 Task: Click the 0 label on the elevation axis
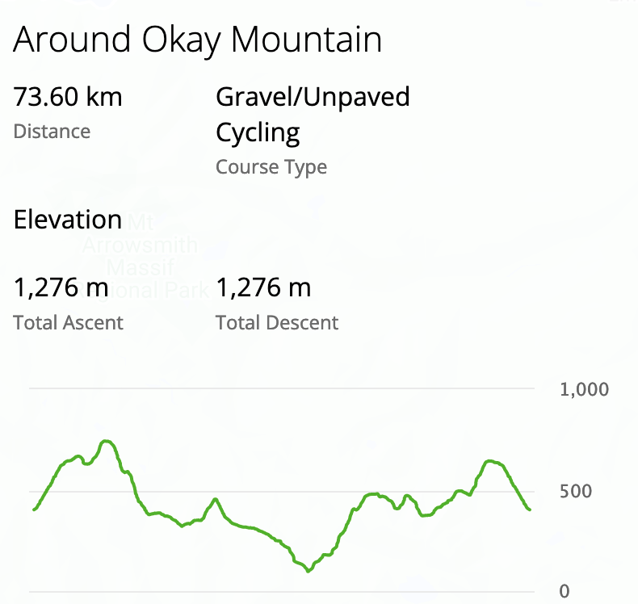point(565,592)
